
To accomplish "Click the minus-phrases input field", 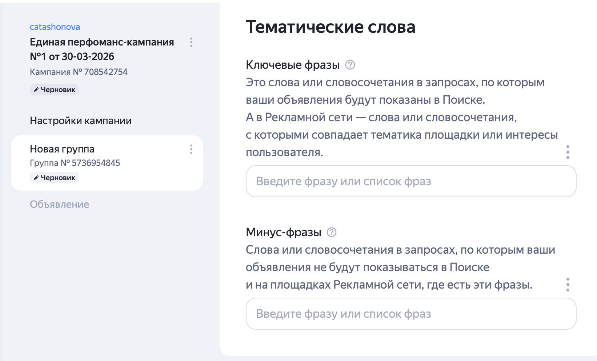I will click(411, 313).
